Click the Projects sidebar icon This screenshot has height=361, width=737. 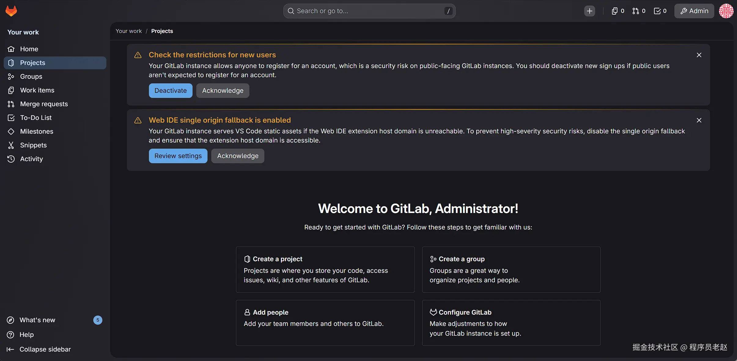[11, 63]
